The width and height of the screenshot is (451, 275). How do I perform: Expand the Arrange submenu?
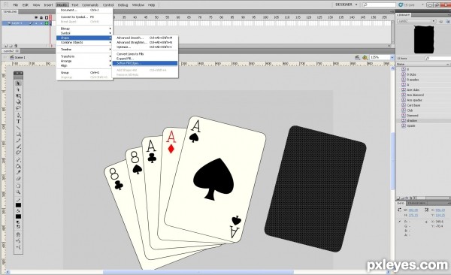[x=85, y=61]
